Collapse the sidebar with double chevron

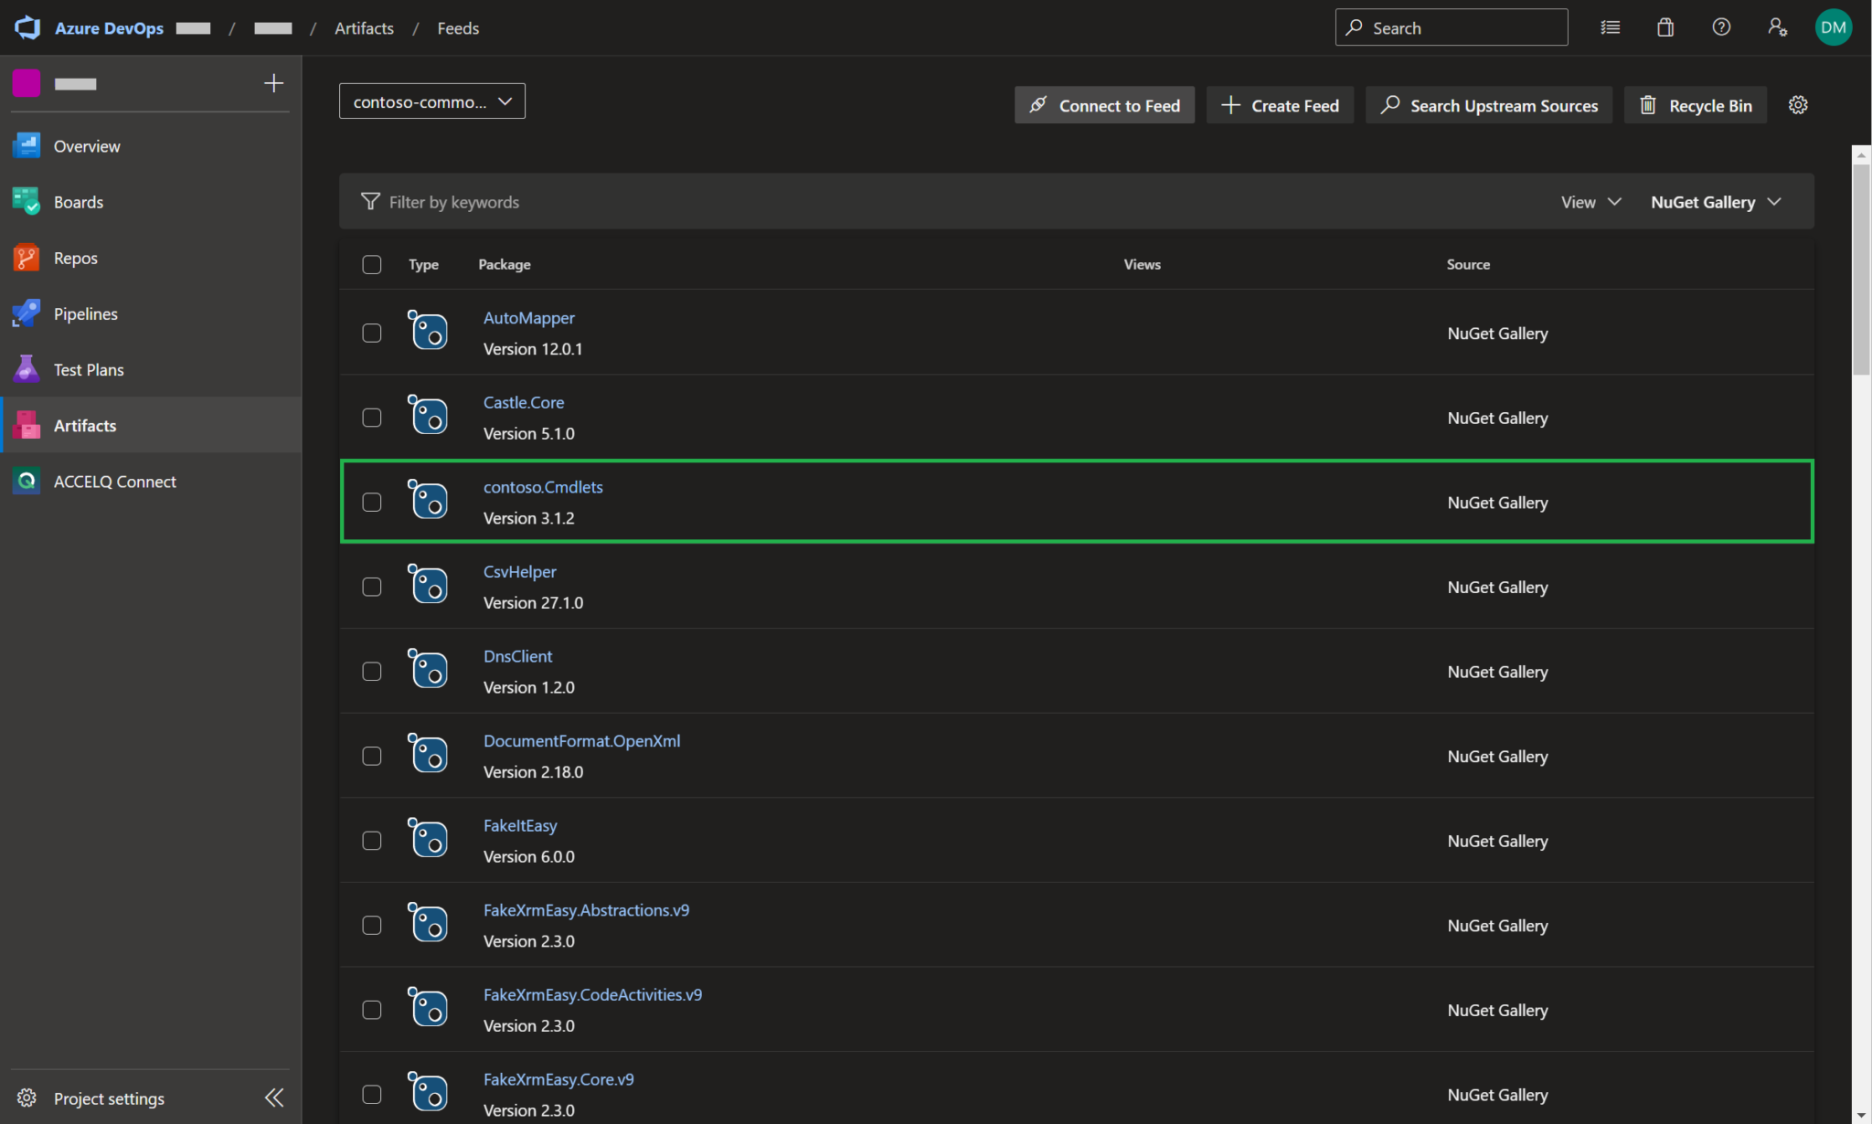pos(273,1097)
